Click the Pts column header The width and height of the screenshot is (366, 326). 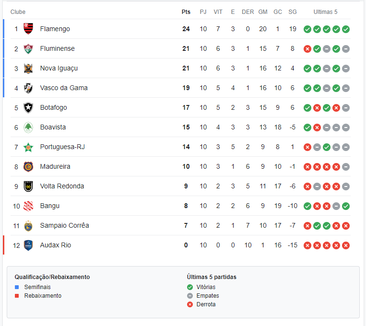pyautogui.click(x=186, y=12)
